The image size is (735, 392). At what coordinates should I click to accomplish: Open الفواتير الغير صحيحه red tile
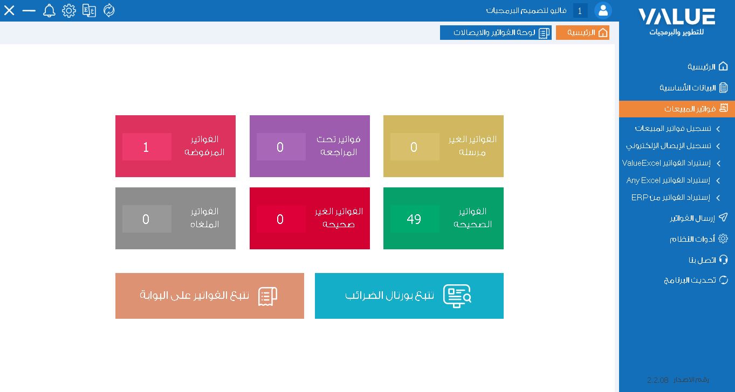pos(310,218)
